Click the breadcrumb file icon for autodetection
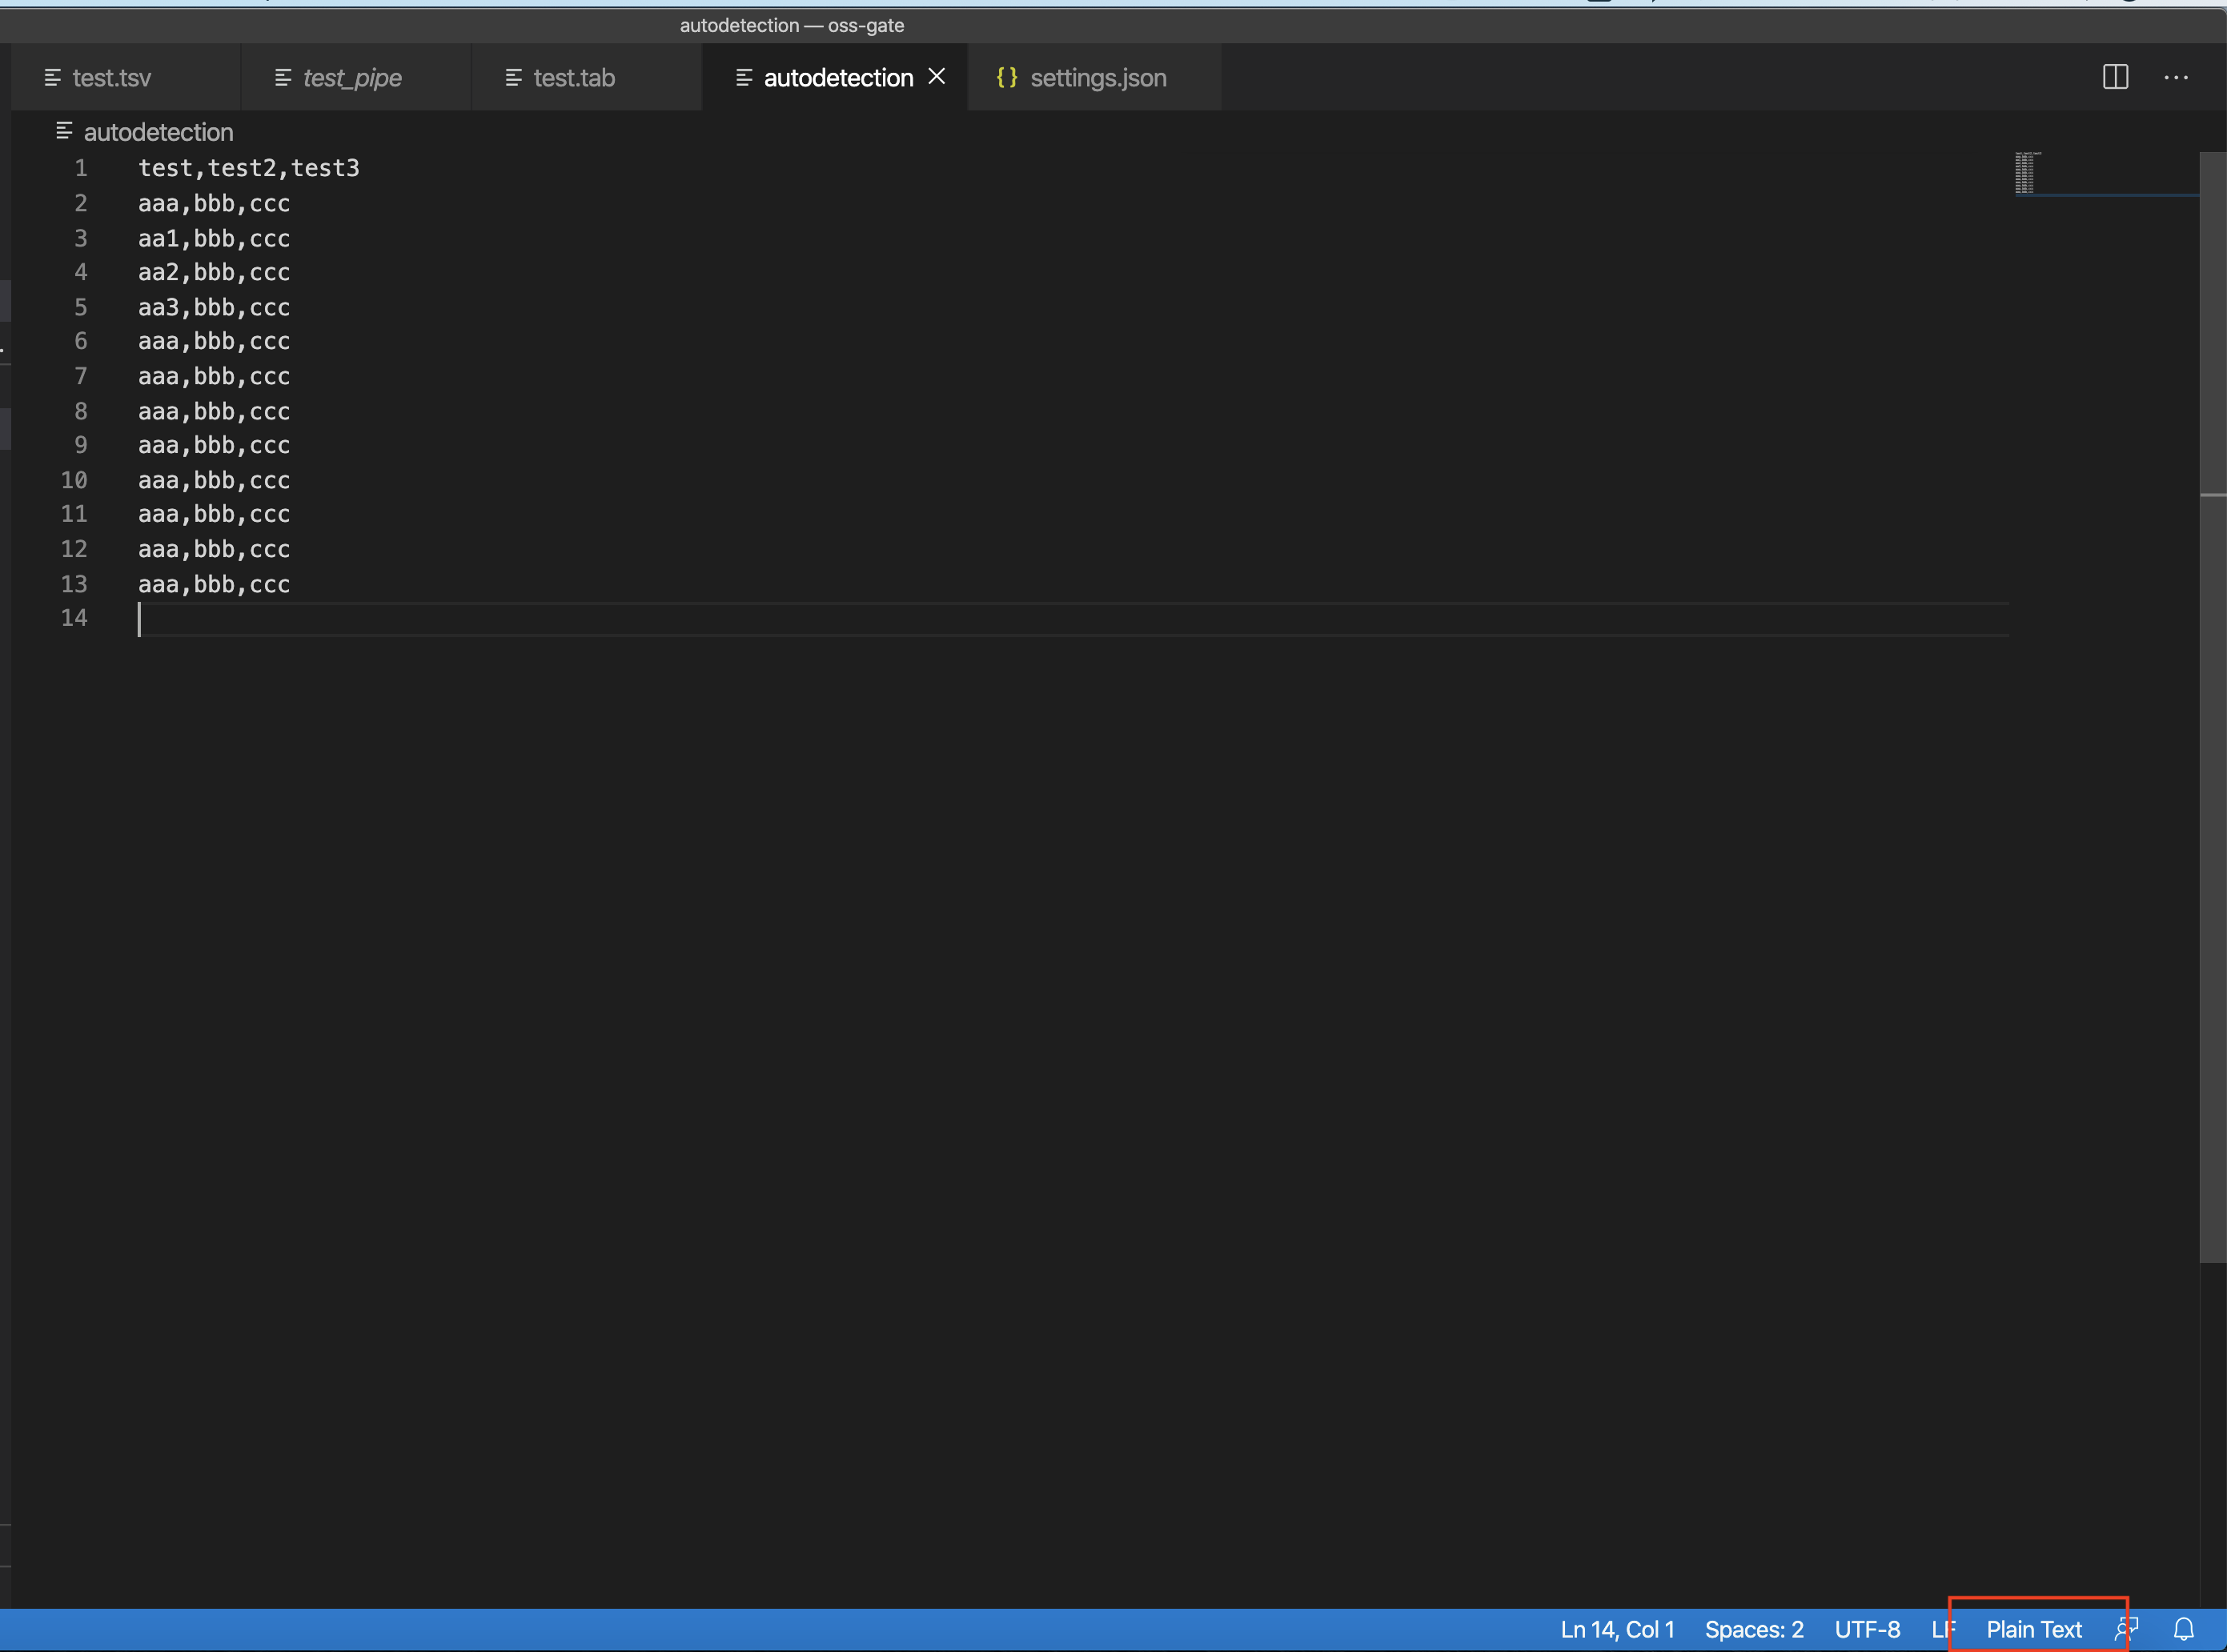The height and width of the screenshot is (1652, 2227). tap(65, 131)
